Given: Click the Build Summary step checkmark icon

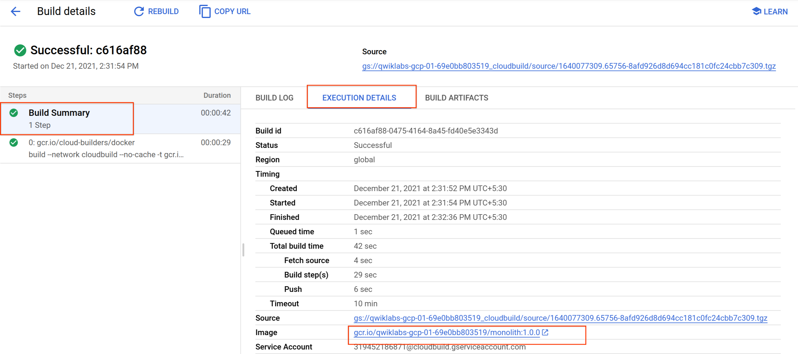Looking at the screenshot, I should coord(16,113).
